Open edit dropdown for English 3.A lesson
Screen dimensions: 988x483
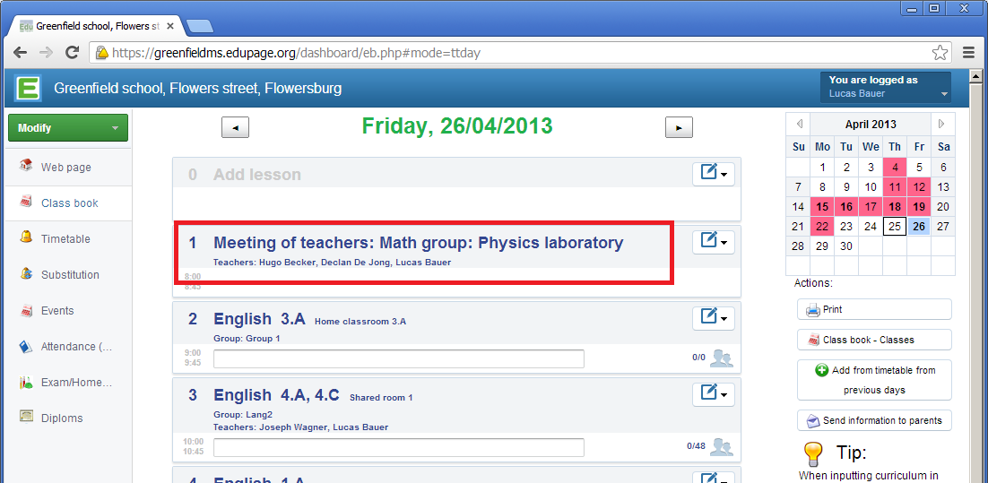click(x=714, y=318)
